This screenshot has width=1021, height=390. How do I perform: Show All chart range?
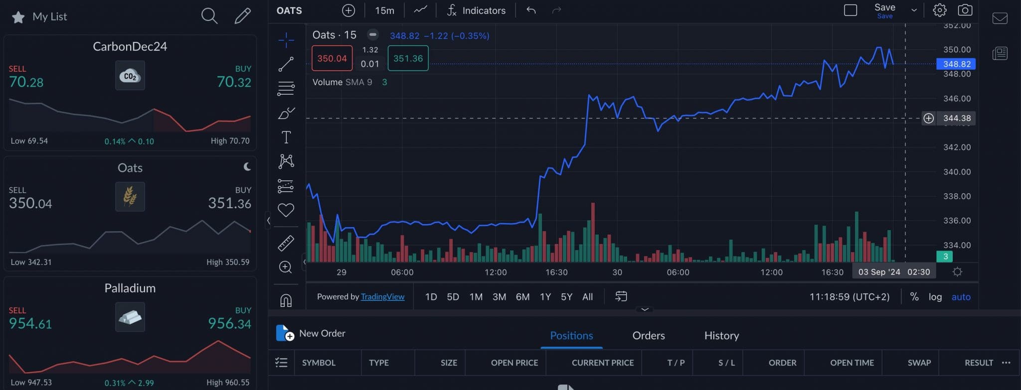(588, 297)
